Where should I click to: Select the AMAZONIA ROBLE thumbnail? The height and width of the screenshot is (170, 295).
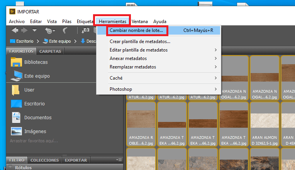tap(141, 124)
